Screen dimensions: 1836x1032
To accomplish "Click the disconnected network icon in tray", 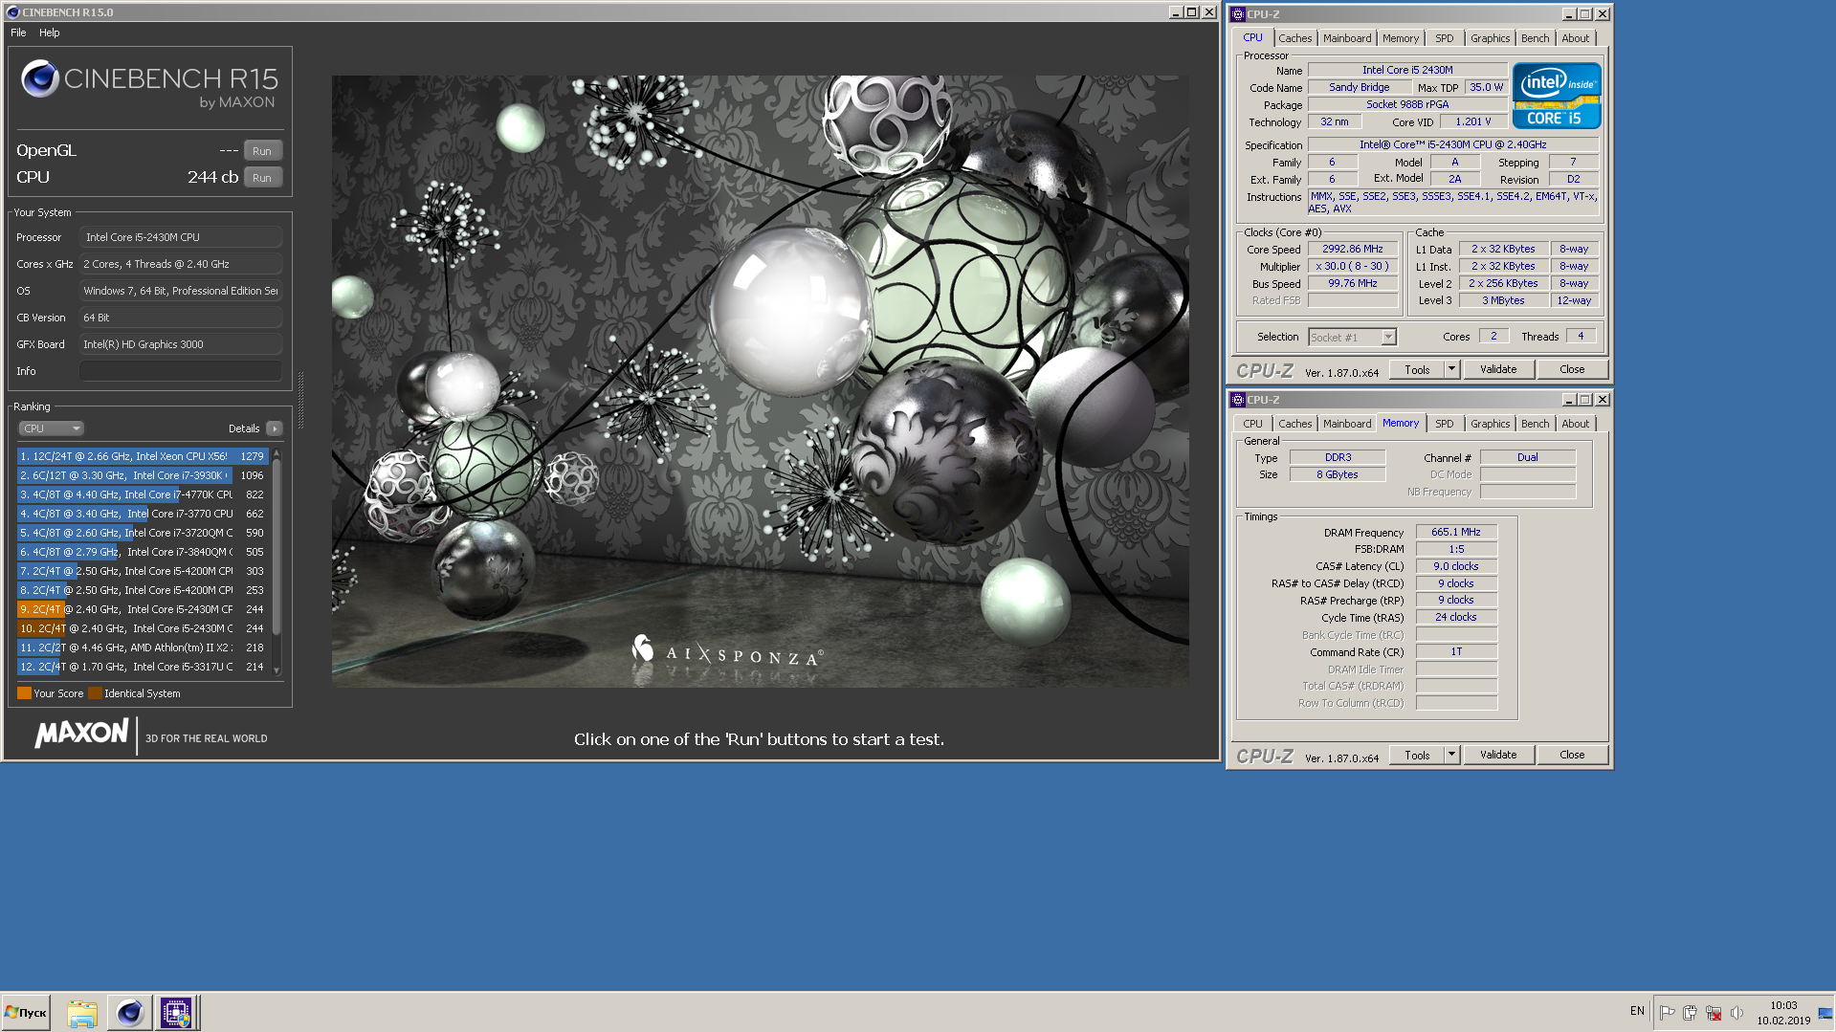I will click(1714, 1012).
